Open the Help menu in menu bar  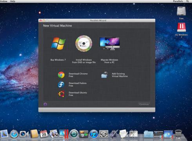tap(13, 1)
